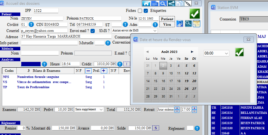Click the plus button beside Prél. column
This screenshot has width=268, height=135.
click(x=104, y=71)
